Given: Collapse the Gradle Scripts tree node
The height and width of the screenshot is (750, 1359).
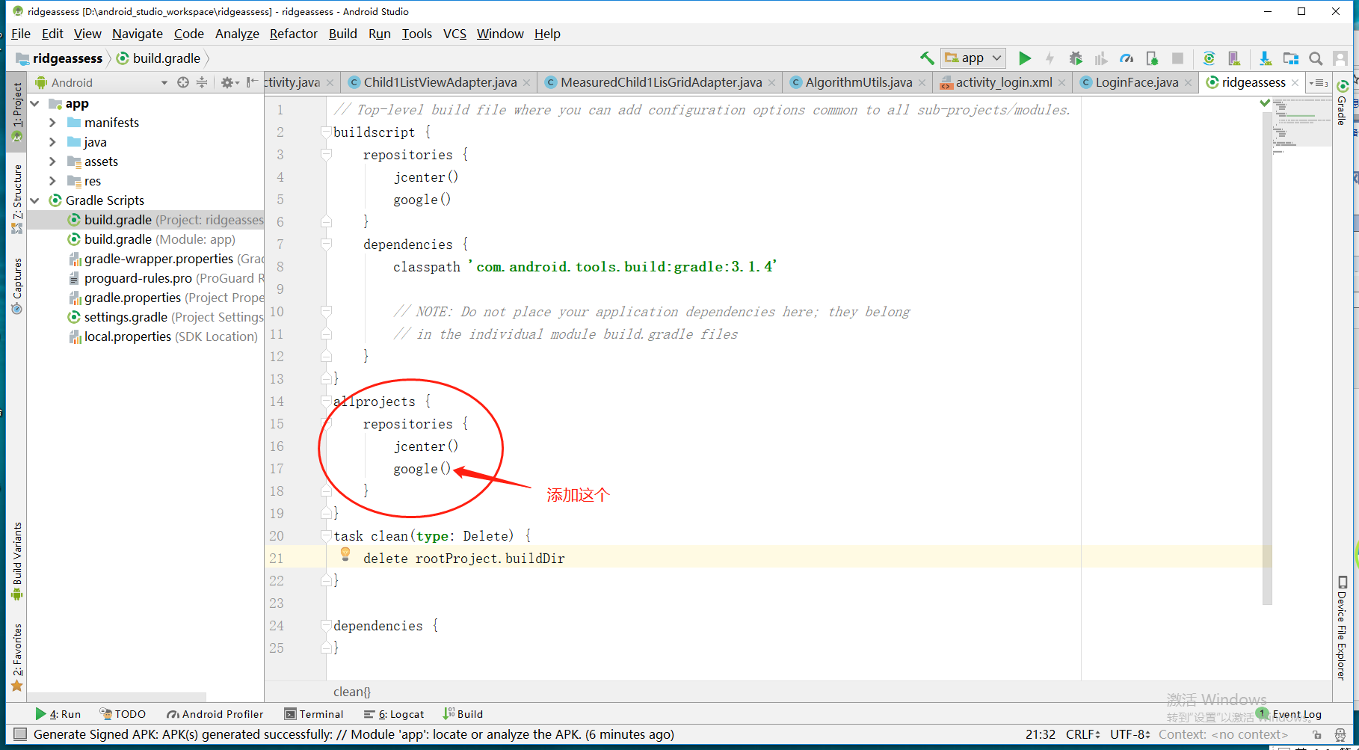Looking at the screenshot, I should [35, 200].
